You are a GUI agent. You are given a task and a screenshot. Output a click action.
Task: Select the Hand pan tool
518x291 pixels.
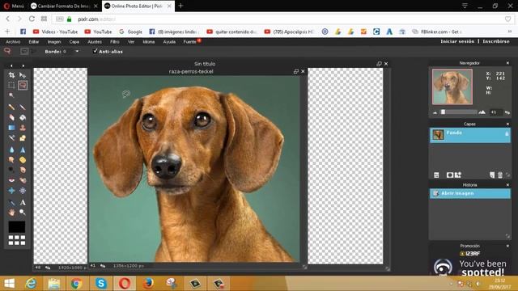coord(11,213)
